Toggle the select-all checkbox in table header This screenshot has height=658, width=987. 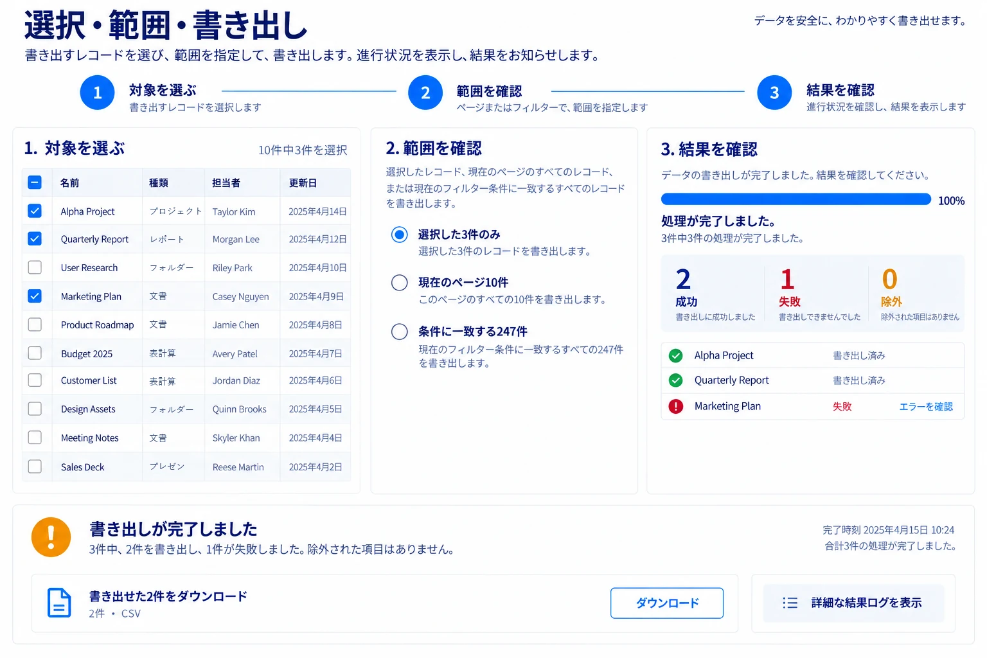click(35, 182)
